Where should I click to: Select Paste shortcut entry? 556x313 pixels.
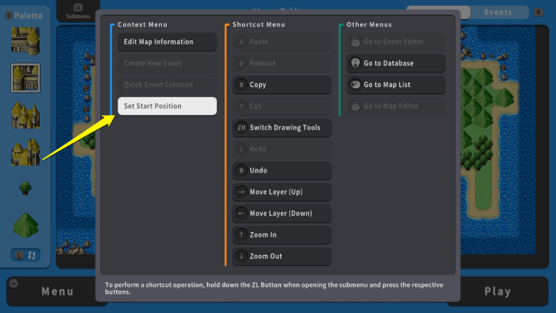pyautogui.click(x=282, y=42)
